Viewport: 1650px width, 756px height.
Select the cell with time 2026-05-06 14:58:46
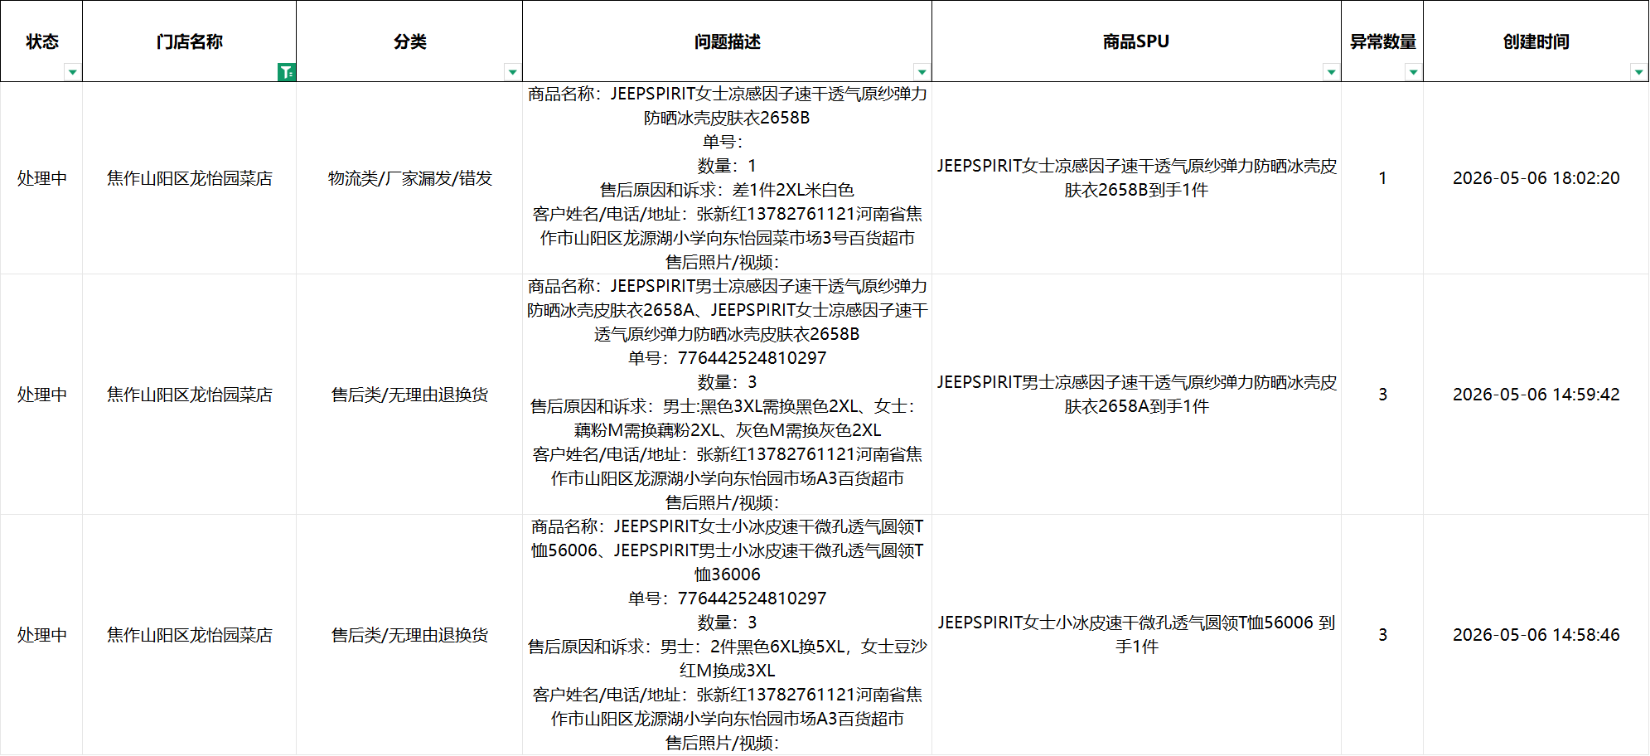[x=1536, y=635]
